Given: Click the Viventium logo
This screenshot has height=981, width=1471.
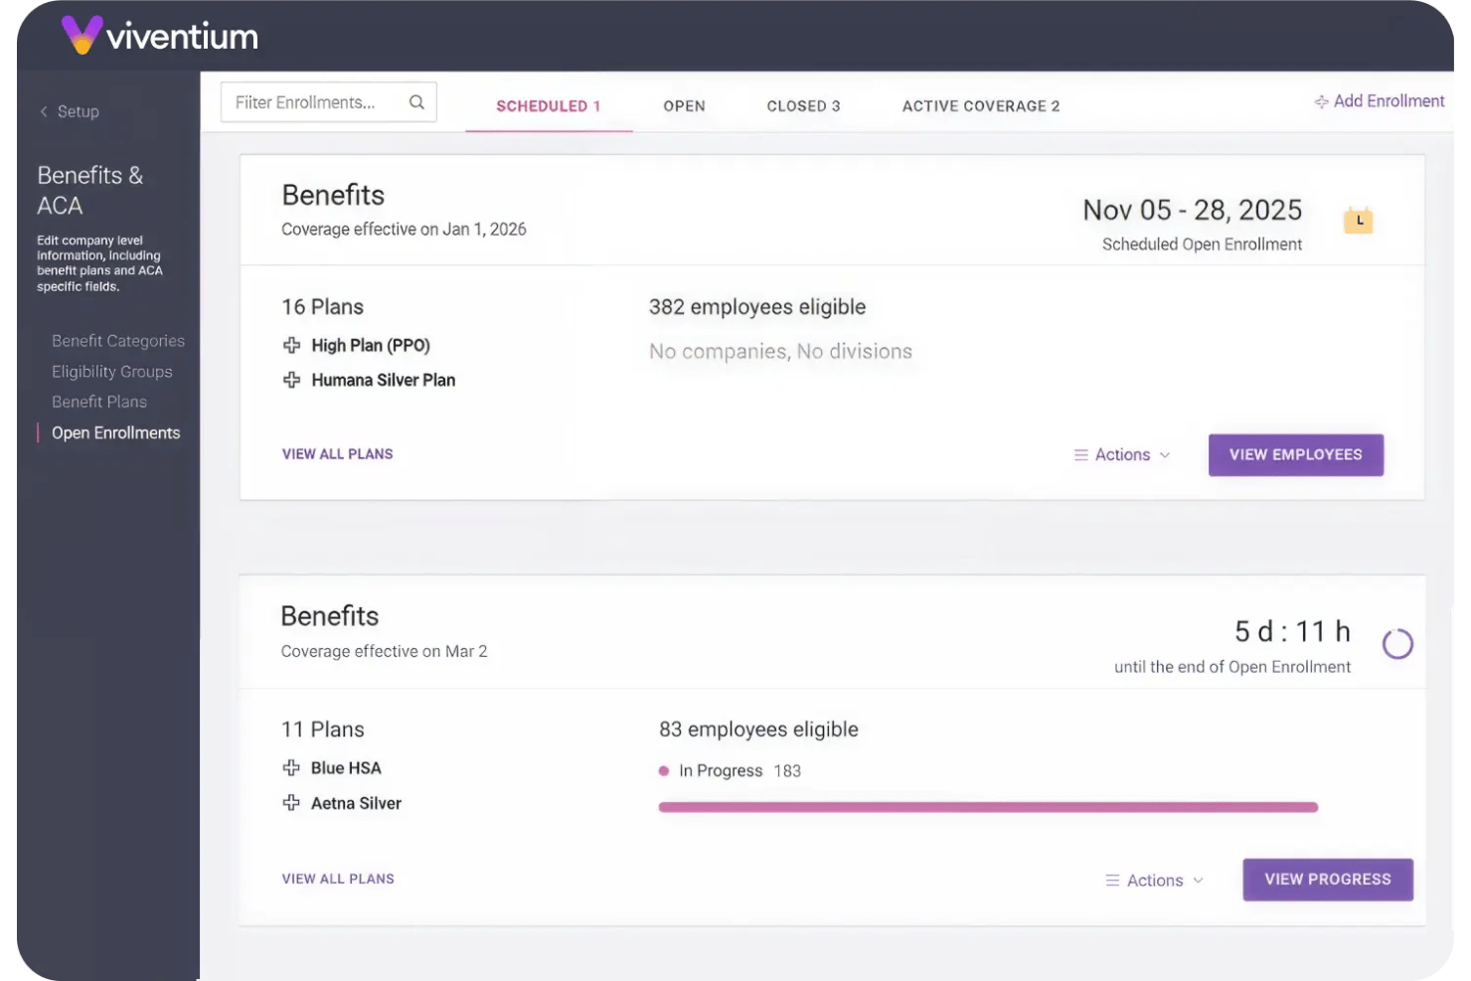Looking at the screenshot, I should [160, 36].
